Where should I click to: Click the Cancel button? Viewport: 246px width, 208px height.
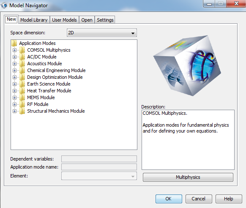[x=199, y=199]
